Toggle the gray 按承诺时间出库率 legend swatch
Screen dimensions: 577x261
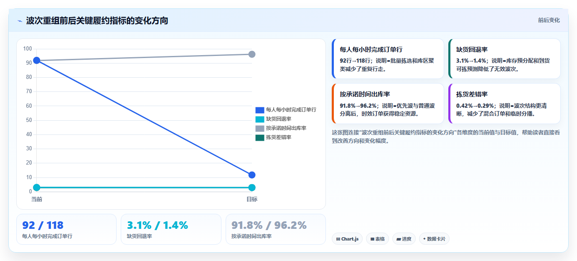click(x=260, y=128)
